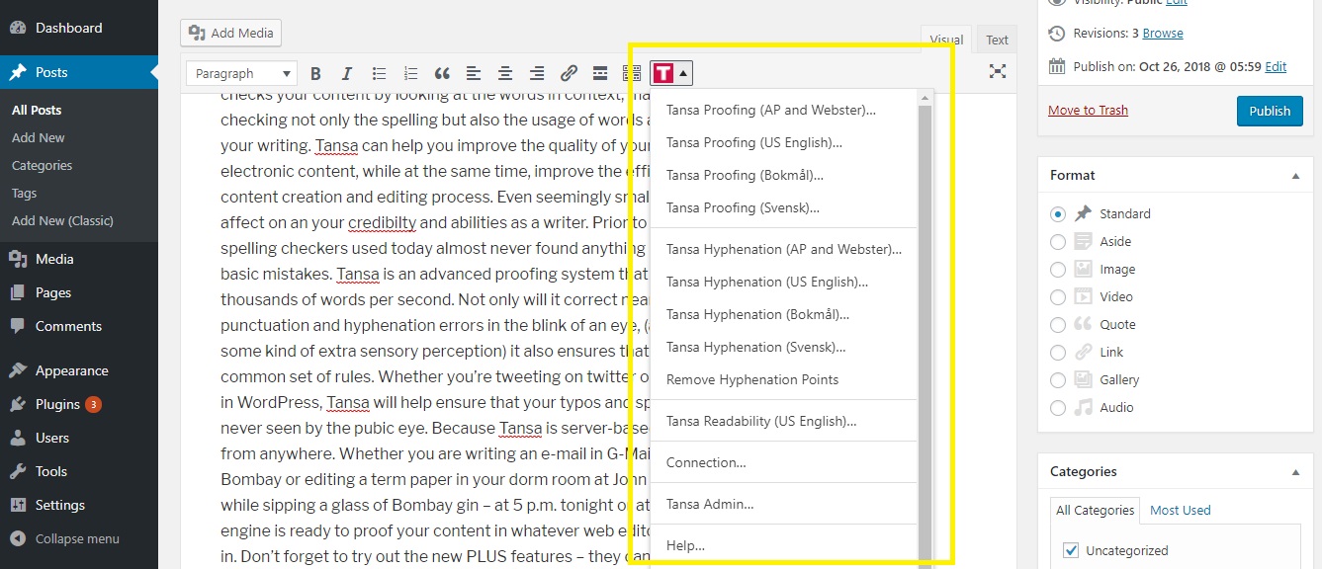This screenshot has height=569, width=1322.
Task: Insert a numbered list
Action: (x=410, y=73)
